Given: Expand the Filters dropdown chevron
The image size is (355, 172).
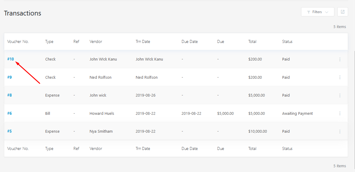Looking at the screenshot, I should coord(327,12).
